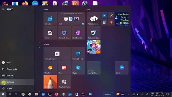Open the Firefox desktop shortcut
Screen dimensions: 172x97
tap(25, 3)
